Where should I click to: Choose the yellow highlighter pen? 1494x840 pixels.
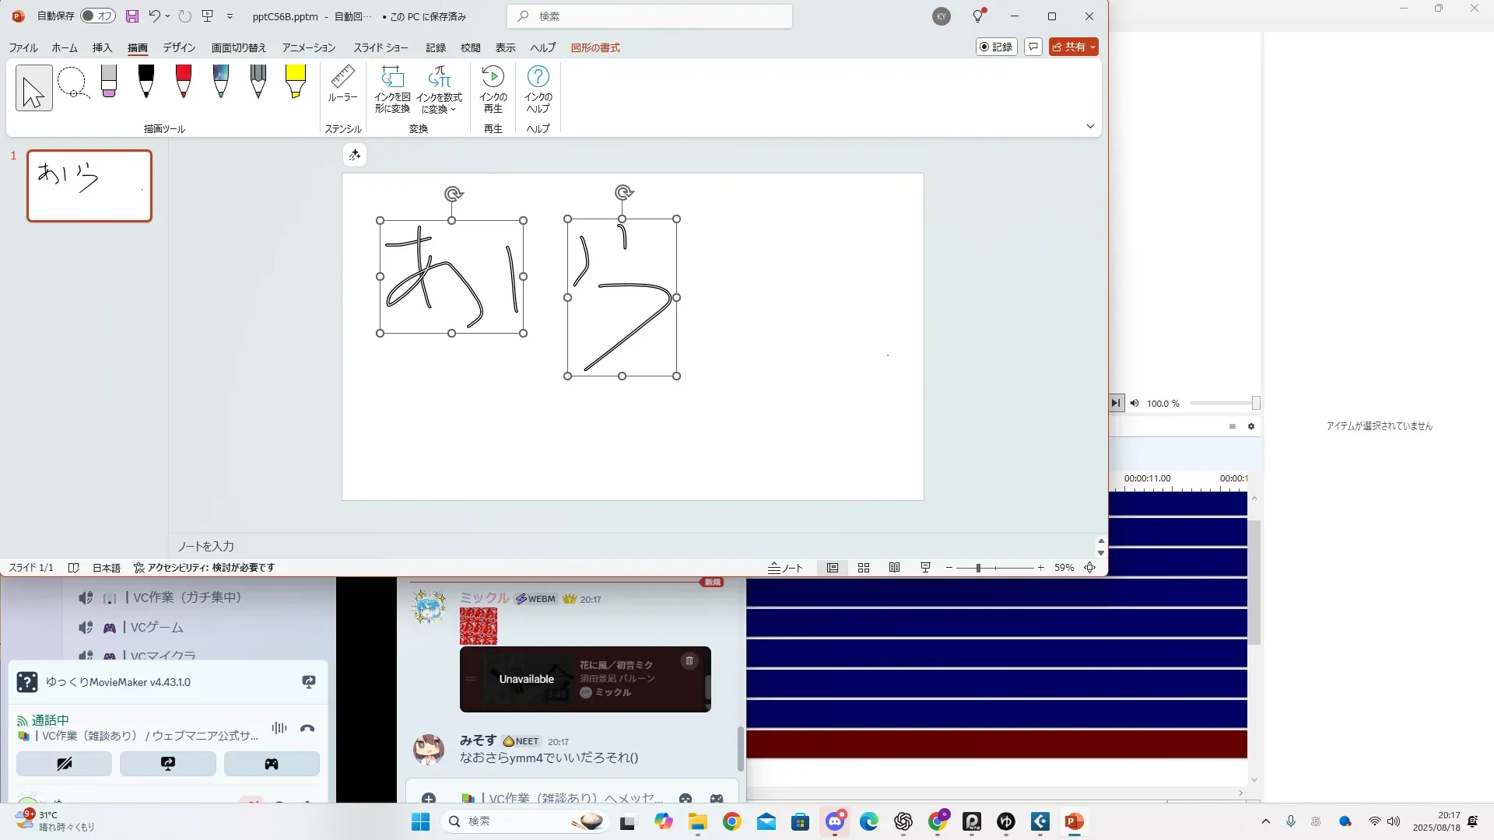(295, 82)
